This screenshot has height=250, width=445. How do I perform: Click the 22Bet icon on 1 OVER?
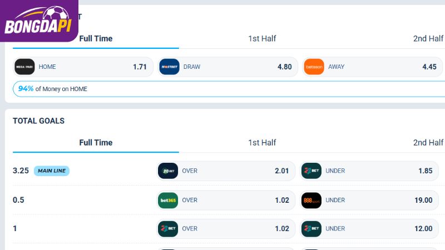pyautogui.click(x=168, y=229)
